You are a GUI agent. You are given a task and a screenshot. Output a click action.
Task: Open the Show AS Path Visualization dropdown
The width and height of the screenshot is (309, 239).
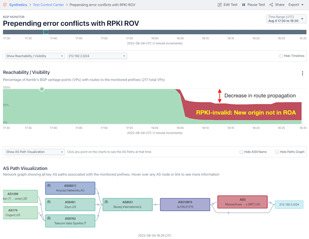(35, 152)
